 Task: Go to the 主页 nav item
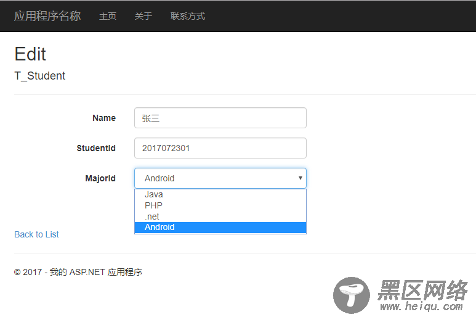click(x=108, y=16)
